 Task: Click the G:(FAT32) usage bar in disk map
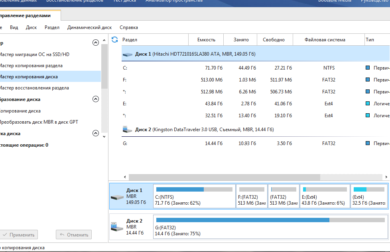click(x=270, y=220)
